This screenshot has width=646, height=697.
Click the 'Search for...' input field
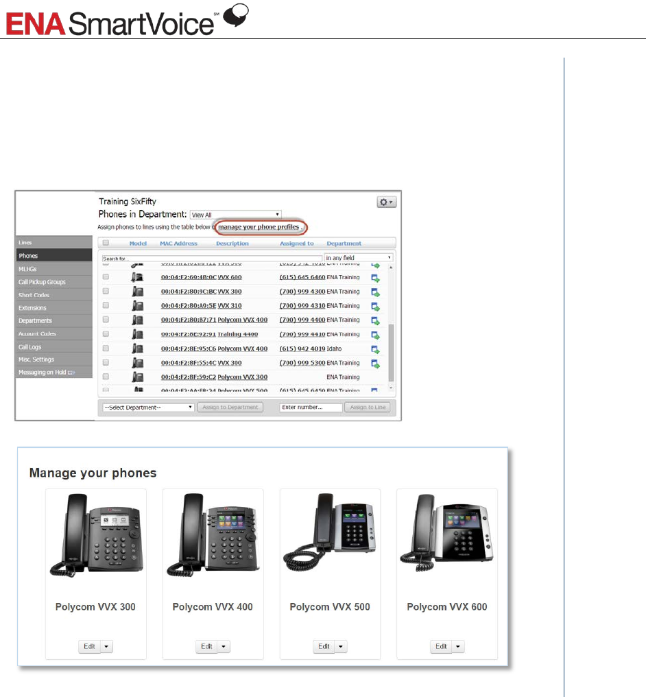[212, 258]
